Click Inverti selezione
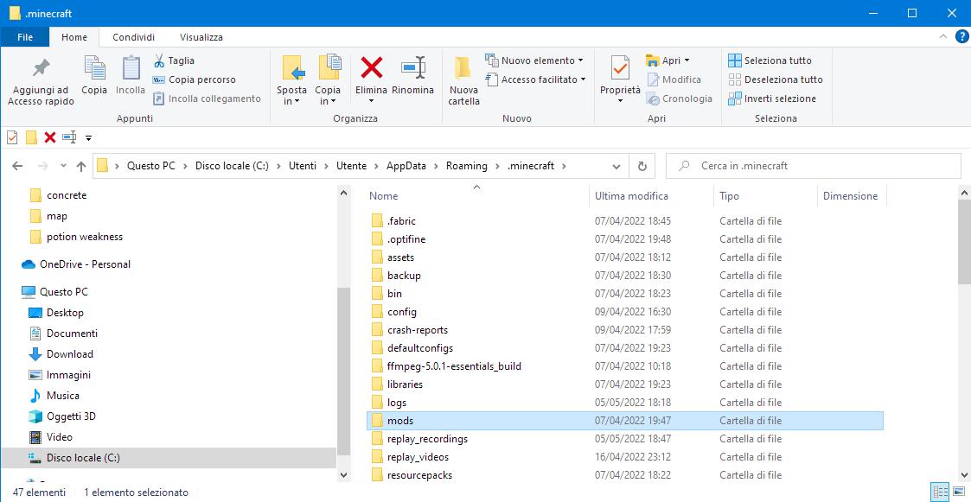 point(772,98)
